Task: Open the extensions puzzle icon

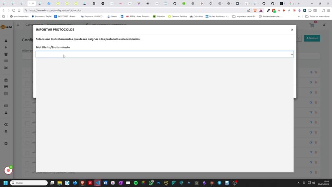Action: [310, 10]
